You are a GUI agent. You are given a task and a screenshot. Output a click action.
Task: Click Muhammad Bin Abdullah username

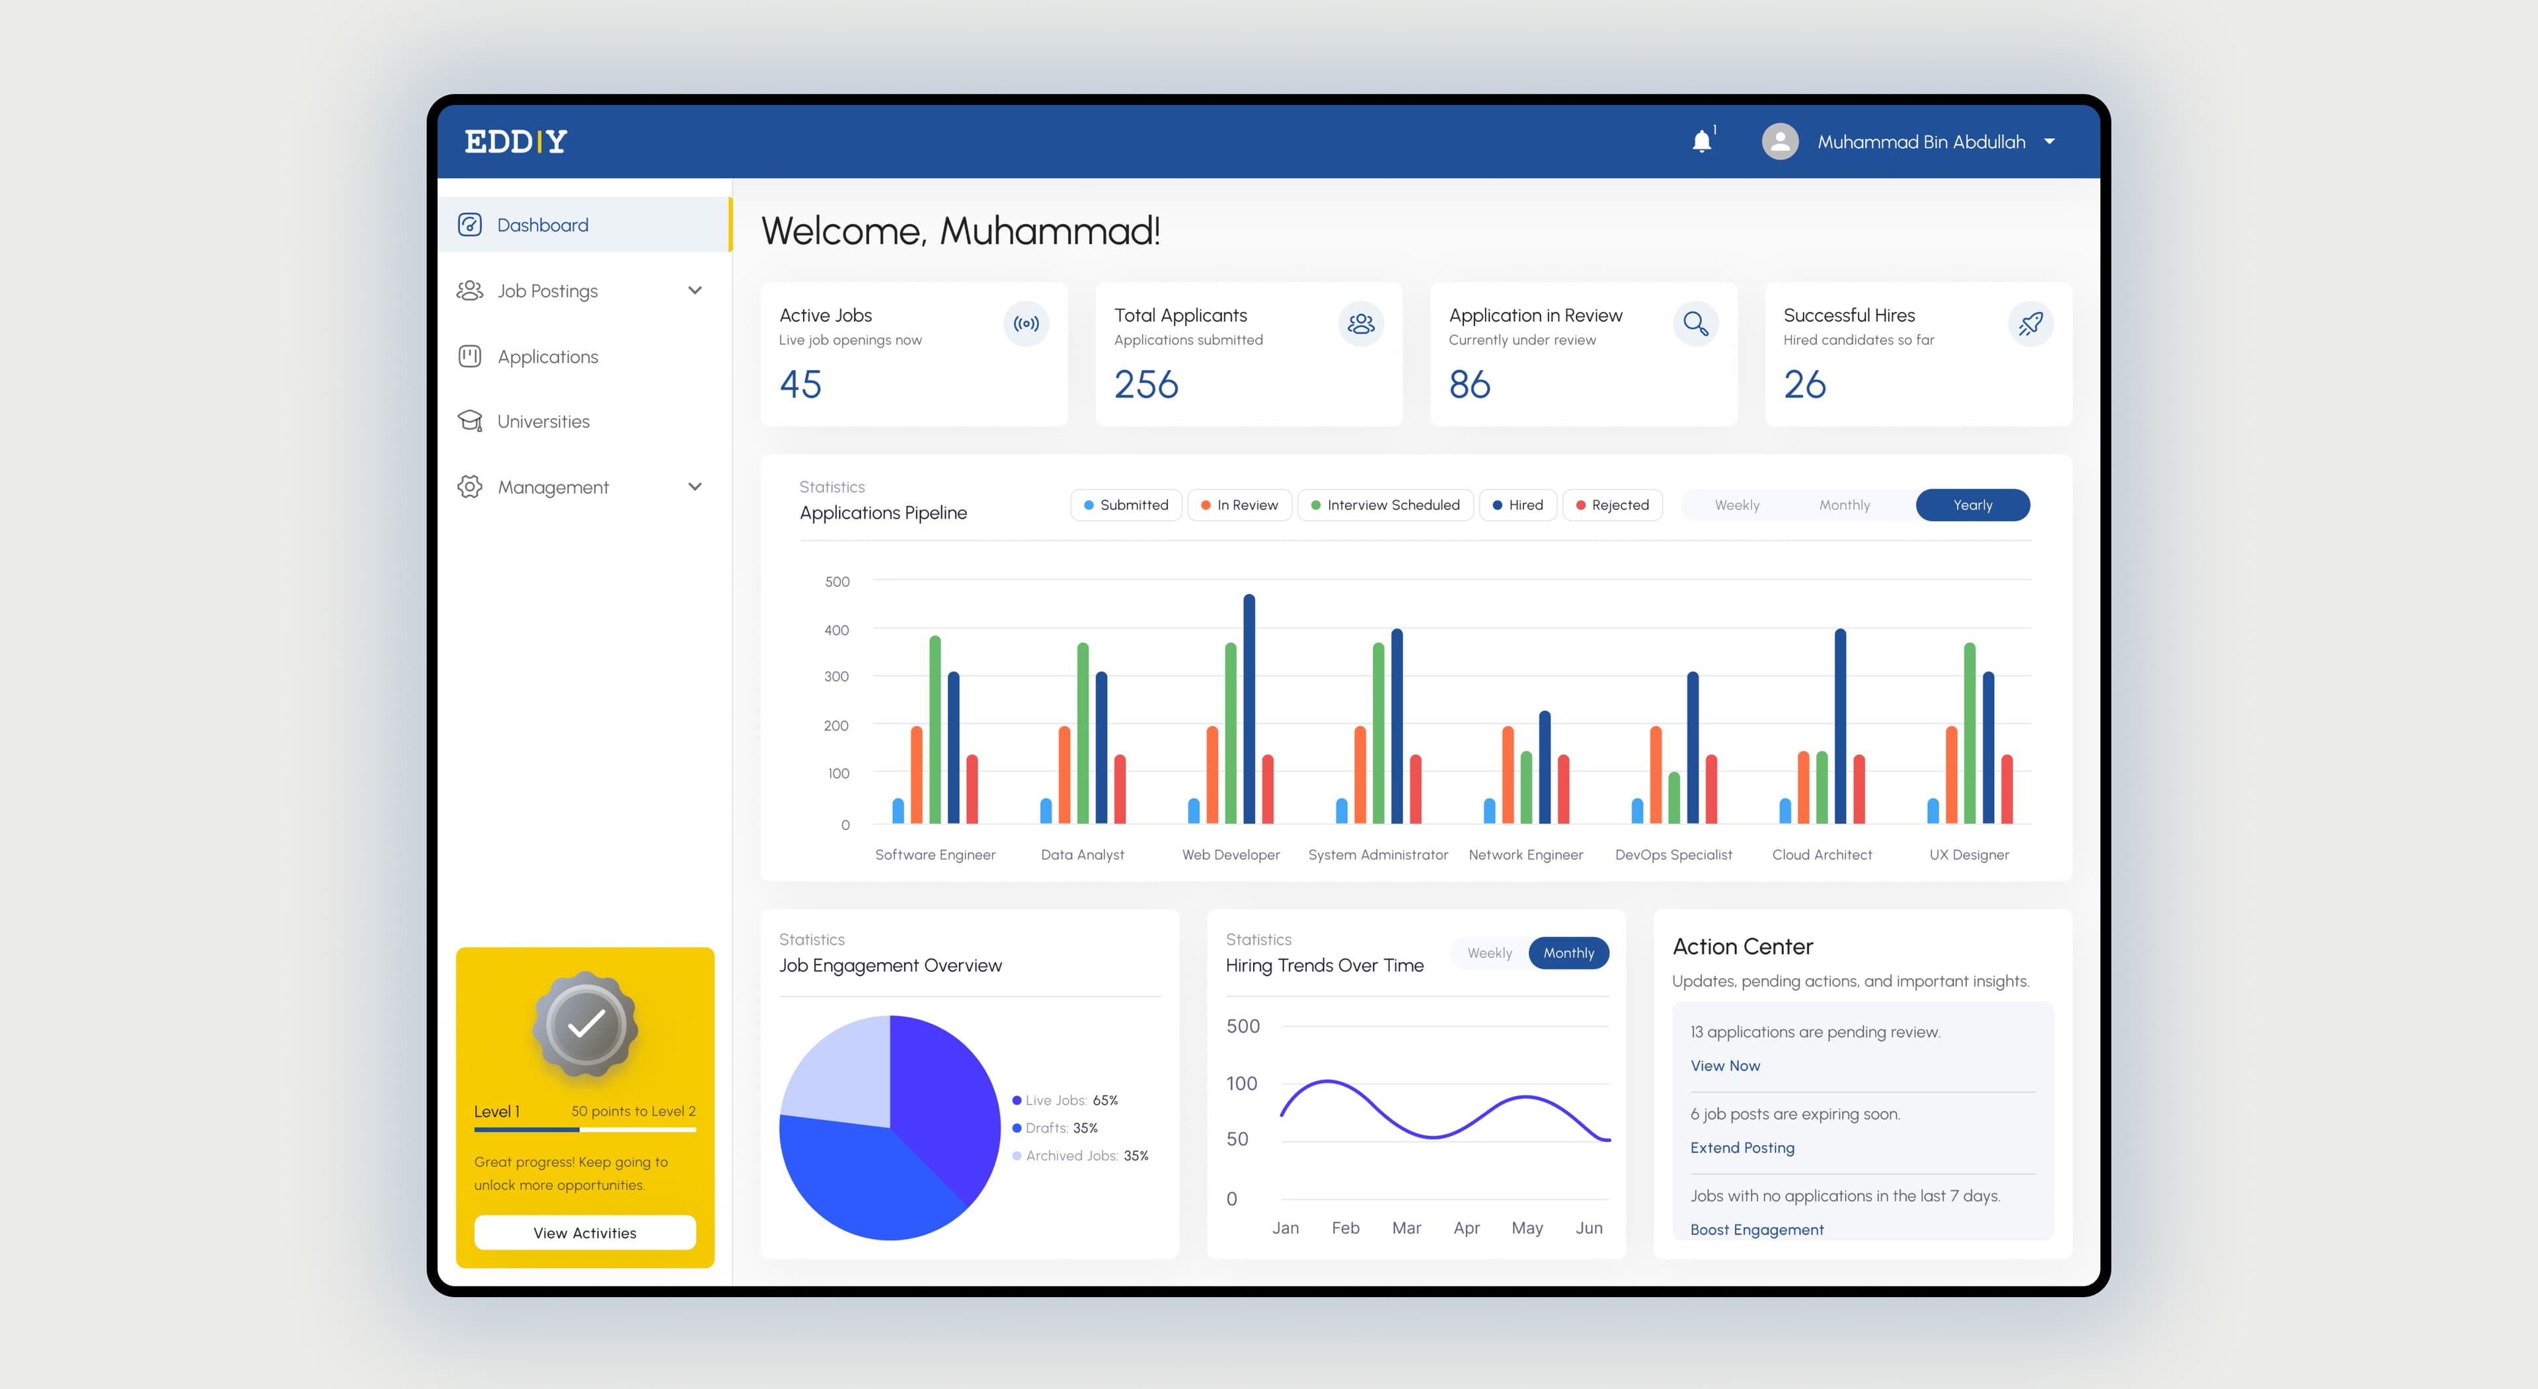(x=1921, y=142)
